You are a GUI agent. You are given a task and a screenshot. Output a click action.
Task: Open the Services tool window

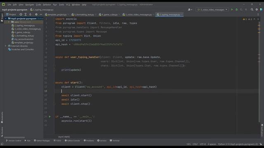(102, 141)
